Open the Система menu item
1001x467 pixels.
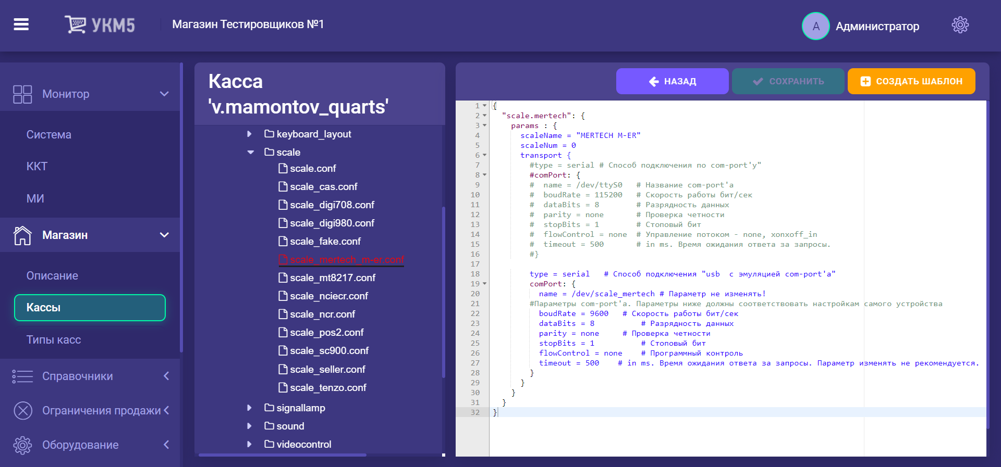pyautogui.click(x=49, y=135)
